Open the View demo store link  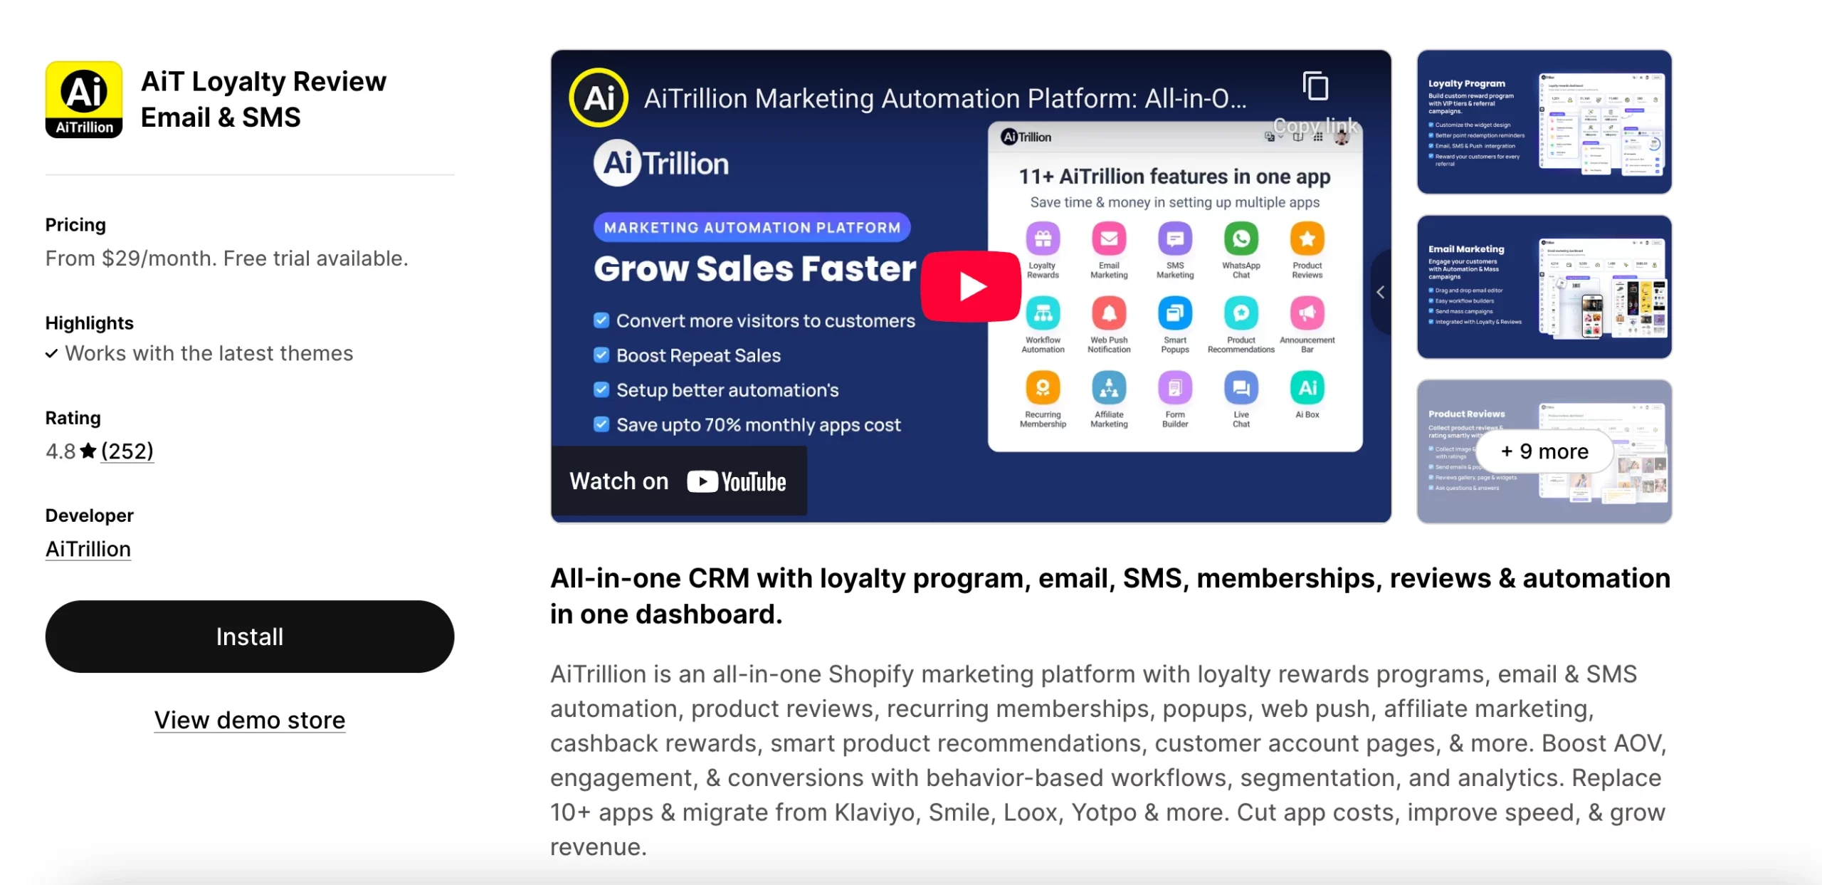tap(250, 720)
